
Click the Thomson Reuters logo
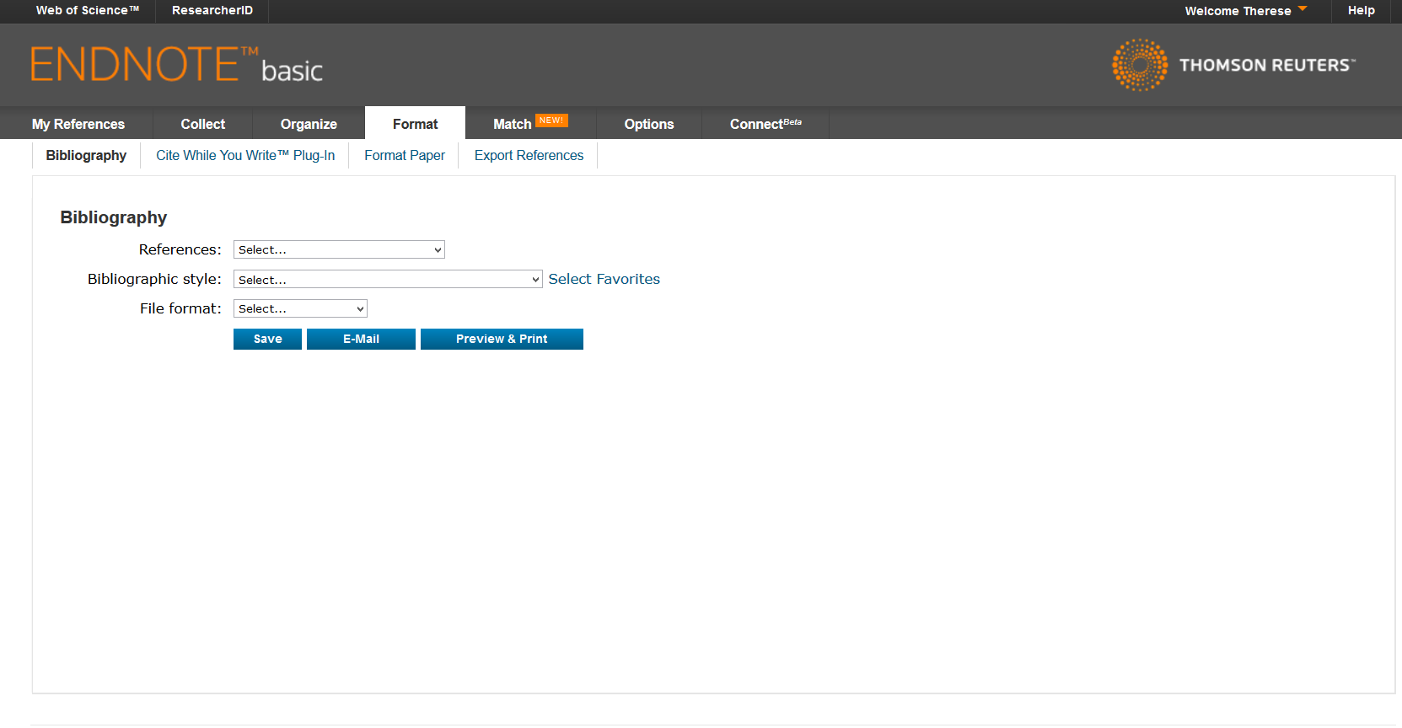1233,65
